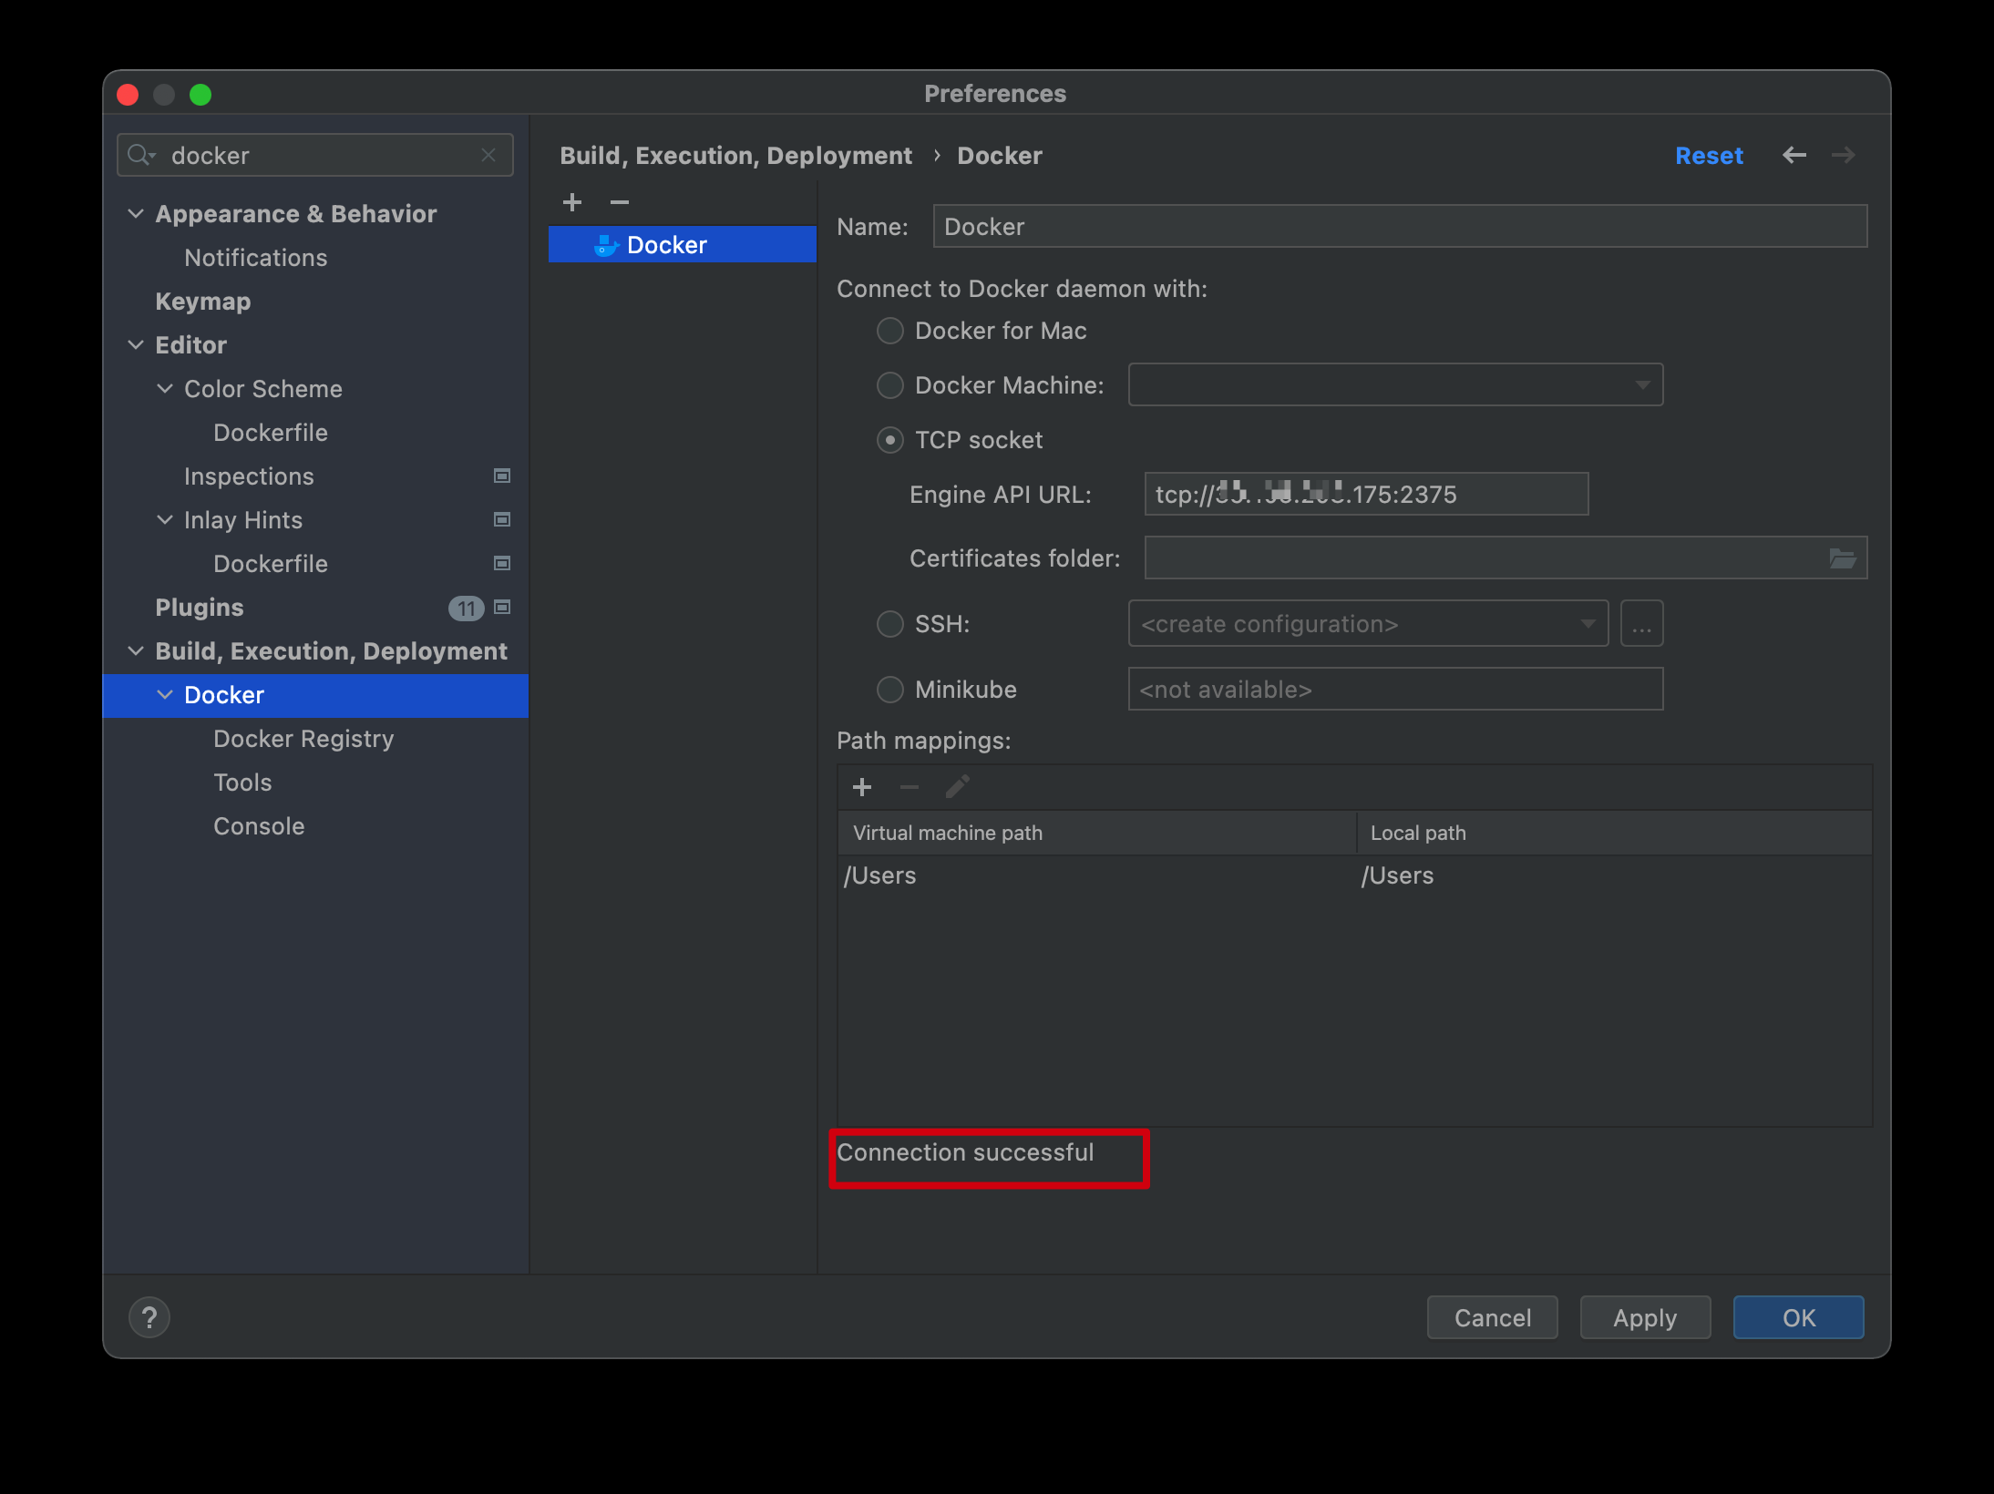Navigate back with the left arrow
This screenshot has height=1494, width=1994.
(x=1794, y=156)
